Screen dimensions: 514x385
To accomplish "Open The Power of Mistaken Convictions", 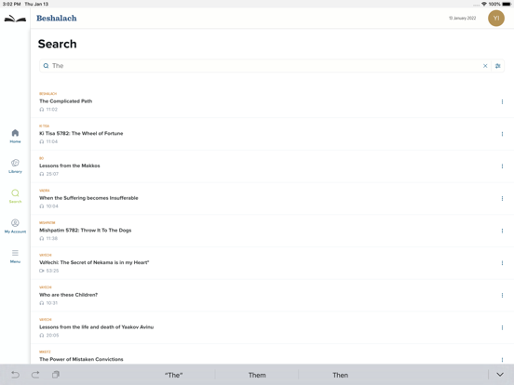I will pyautogui.click(x=81, y=359).
